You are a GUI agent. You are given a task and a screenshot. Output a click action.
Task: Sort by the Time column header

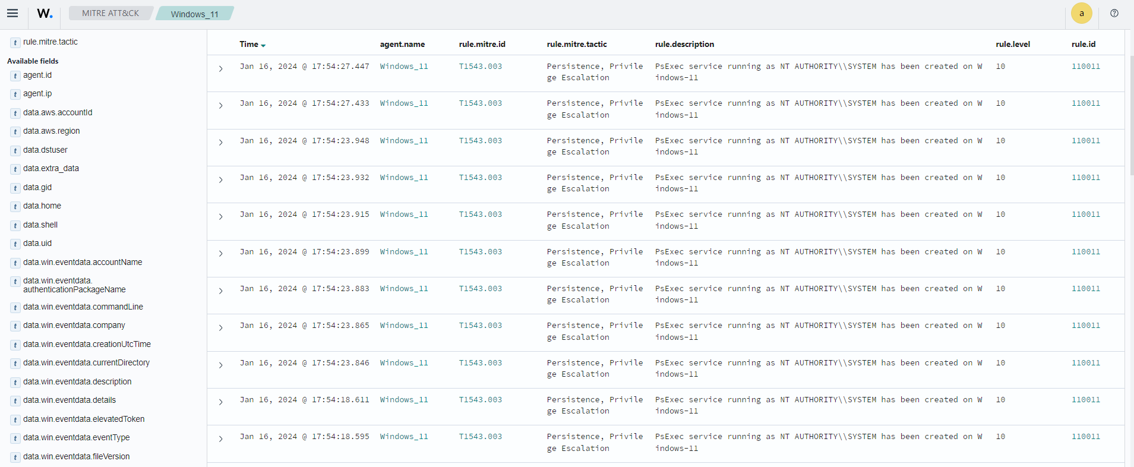(x=252, y=45)
